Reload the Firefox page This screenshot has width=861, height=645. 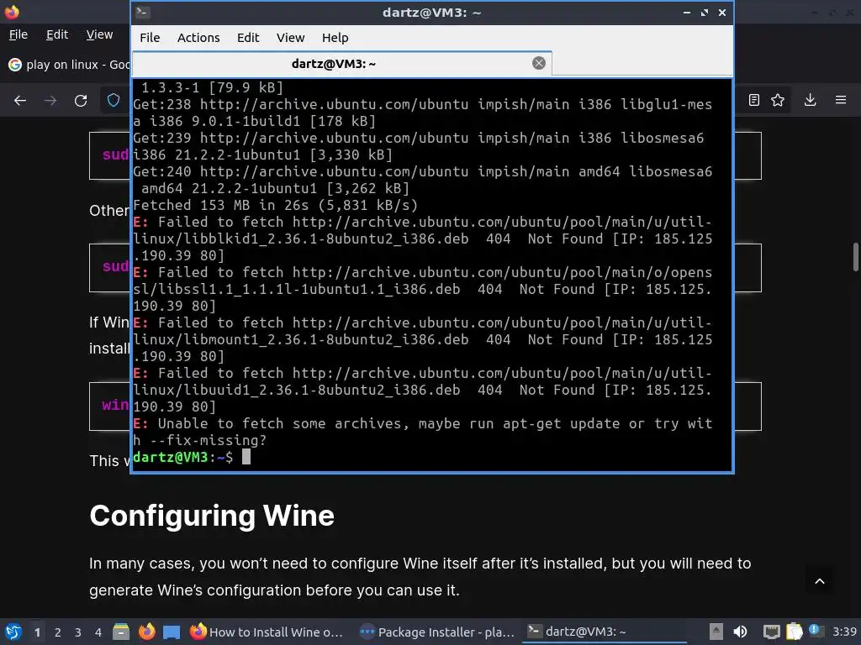click(81, 101)
